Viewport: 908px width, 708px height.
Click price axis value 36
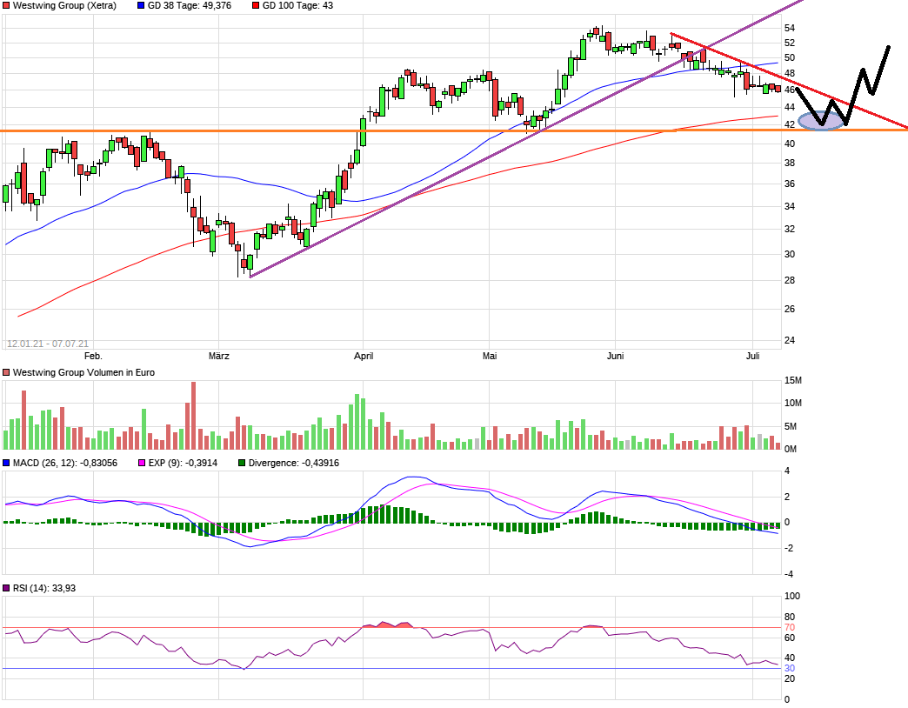coord(790,184)
